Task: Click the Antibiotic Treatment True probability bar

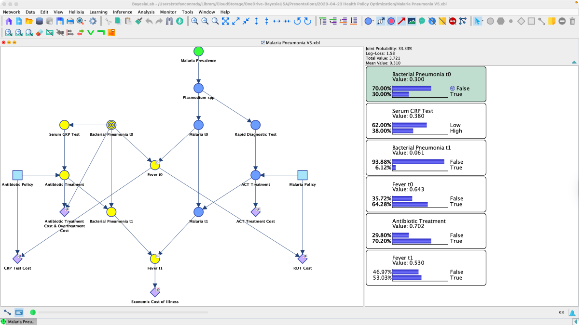Action: click(412, 241)
